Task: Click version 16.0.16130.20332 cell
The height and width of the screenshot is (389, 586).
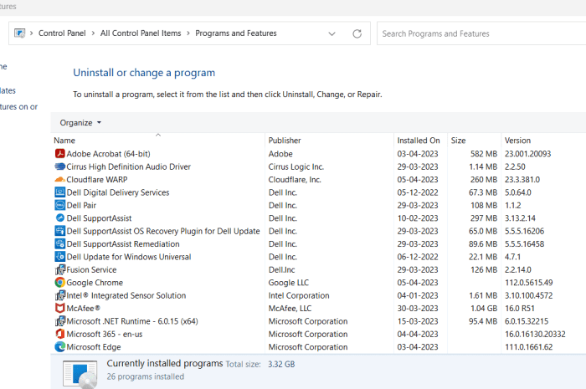Action: (535, 334)
